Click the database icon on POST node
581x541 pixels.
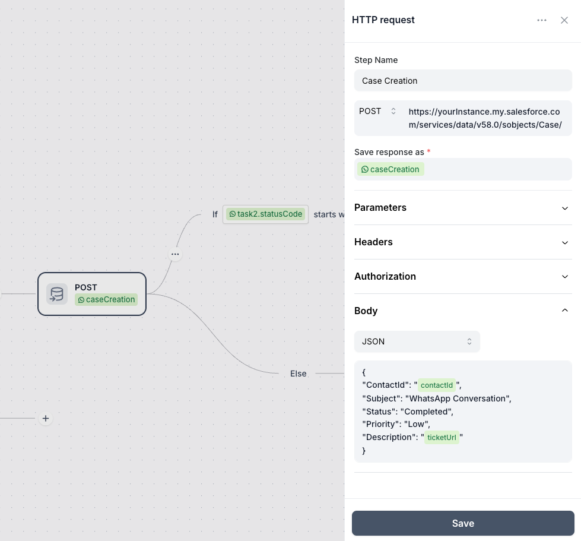[x=57, y=294]
